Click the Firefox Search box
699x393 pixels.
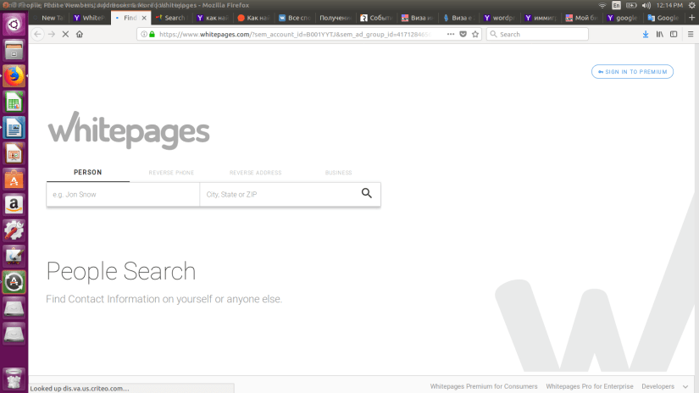tap(537, 35)
